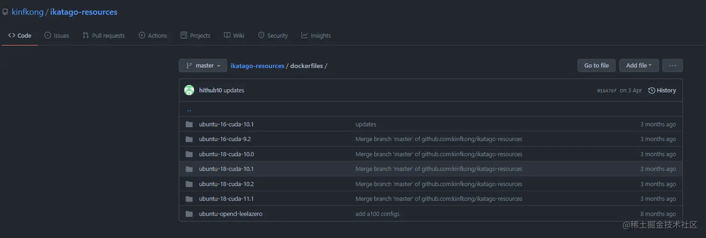This screenshot has height=238, width=706.
Task: Open the ubuntu-18-cuda-10.0 folder
Action: (226, 154)
